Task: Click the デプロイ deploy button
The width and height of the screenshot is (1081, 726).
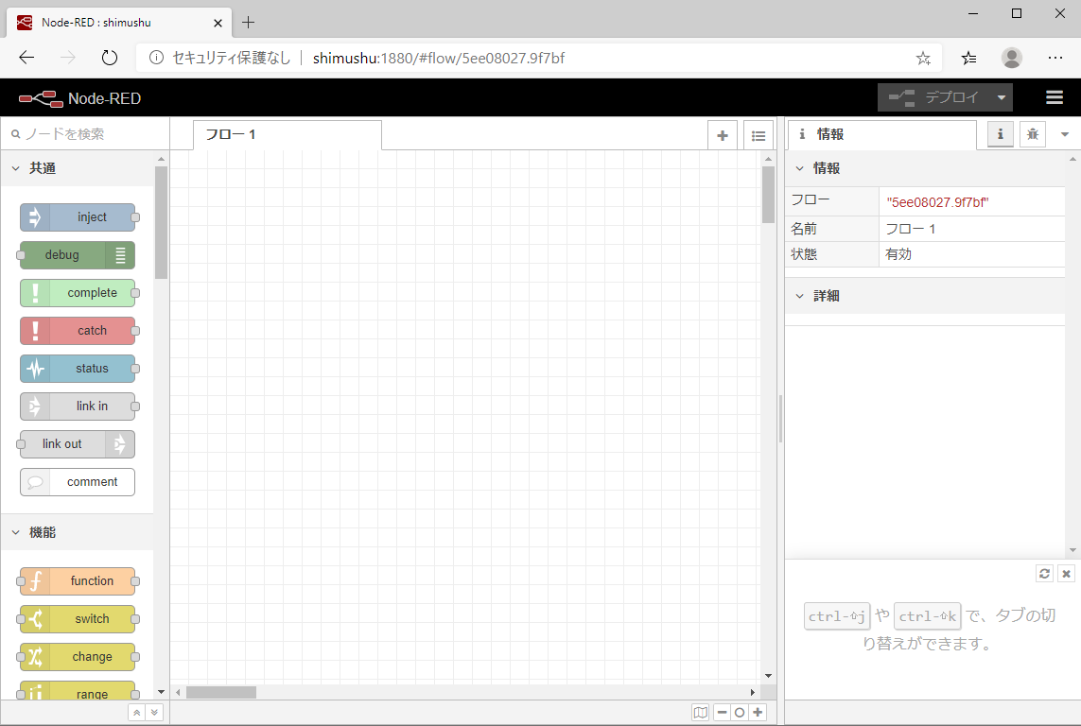Action: [x=934, y=97]
